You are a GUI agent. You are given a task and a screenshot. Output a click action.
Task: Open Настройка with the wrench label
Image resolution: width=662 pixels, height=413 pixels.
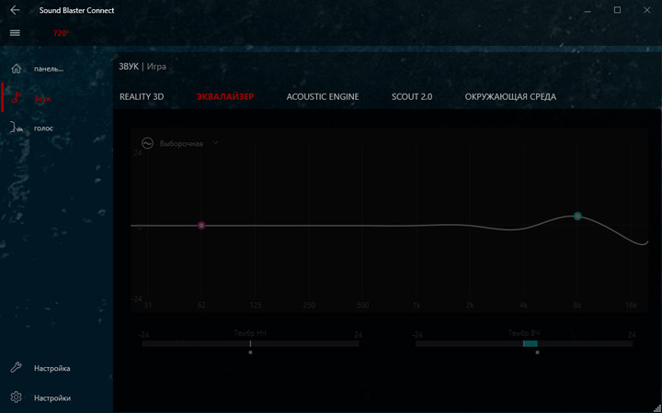(51, 368)
